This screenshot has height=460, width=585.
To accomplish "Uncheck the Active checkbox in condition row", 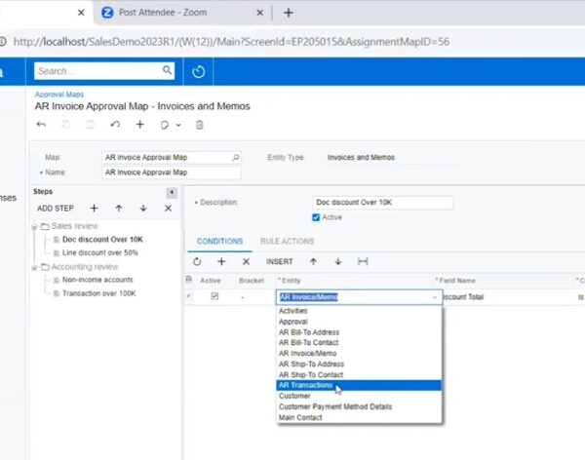I will (x=214, y=296).
